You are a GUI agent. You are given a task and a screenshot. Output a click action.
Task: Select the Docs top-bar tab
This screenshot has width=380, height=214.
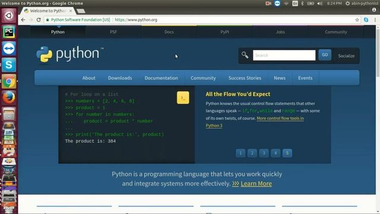point(169,32)
